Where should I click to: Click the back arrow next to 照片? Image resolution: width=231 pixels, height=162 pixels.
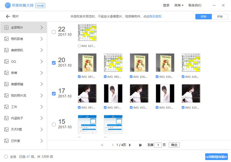[8, 17]
